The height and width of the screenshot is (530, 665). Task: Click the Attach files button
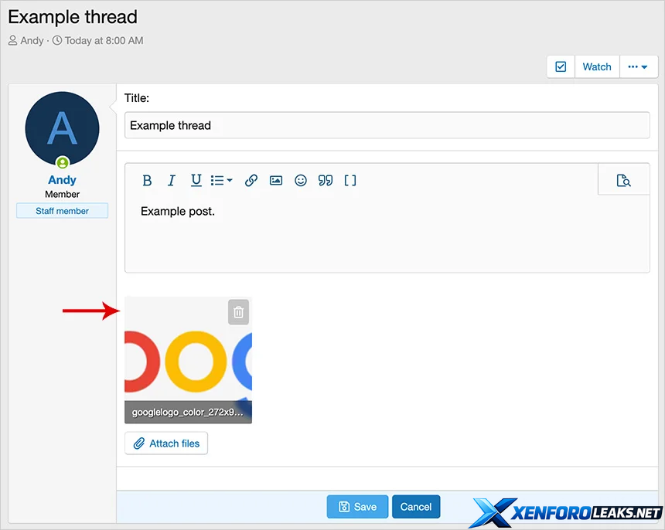(x=166, y=443)
